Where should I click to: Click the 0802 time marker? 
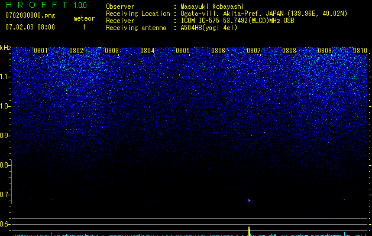tap(76, 51)
